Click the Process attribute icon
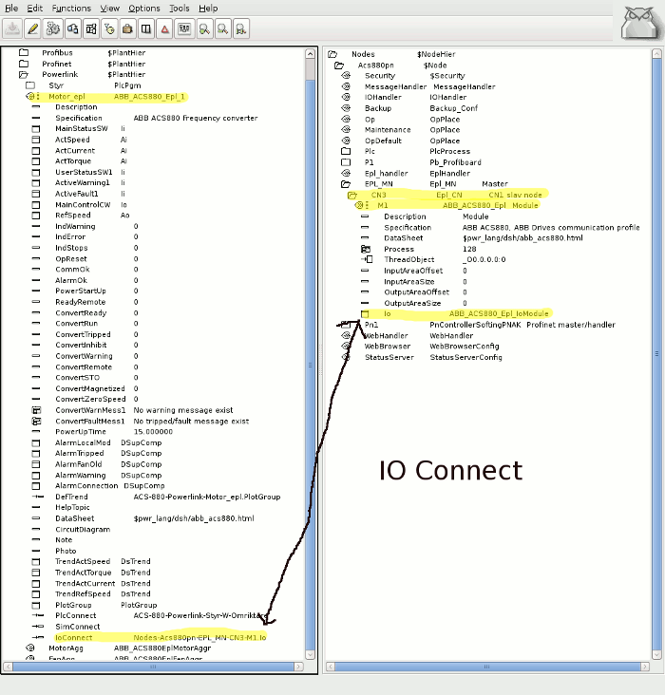This screenshot has width=665, height=695. [x=365, y=249]
